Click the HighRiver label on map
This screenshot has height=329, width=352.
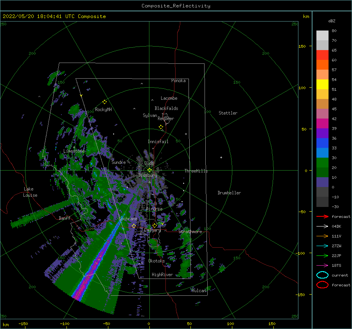point(162,275)
